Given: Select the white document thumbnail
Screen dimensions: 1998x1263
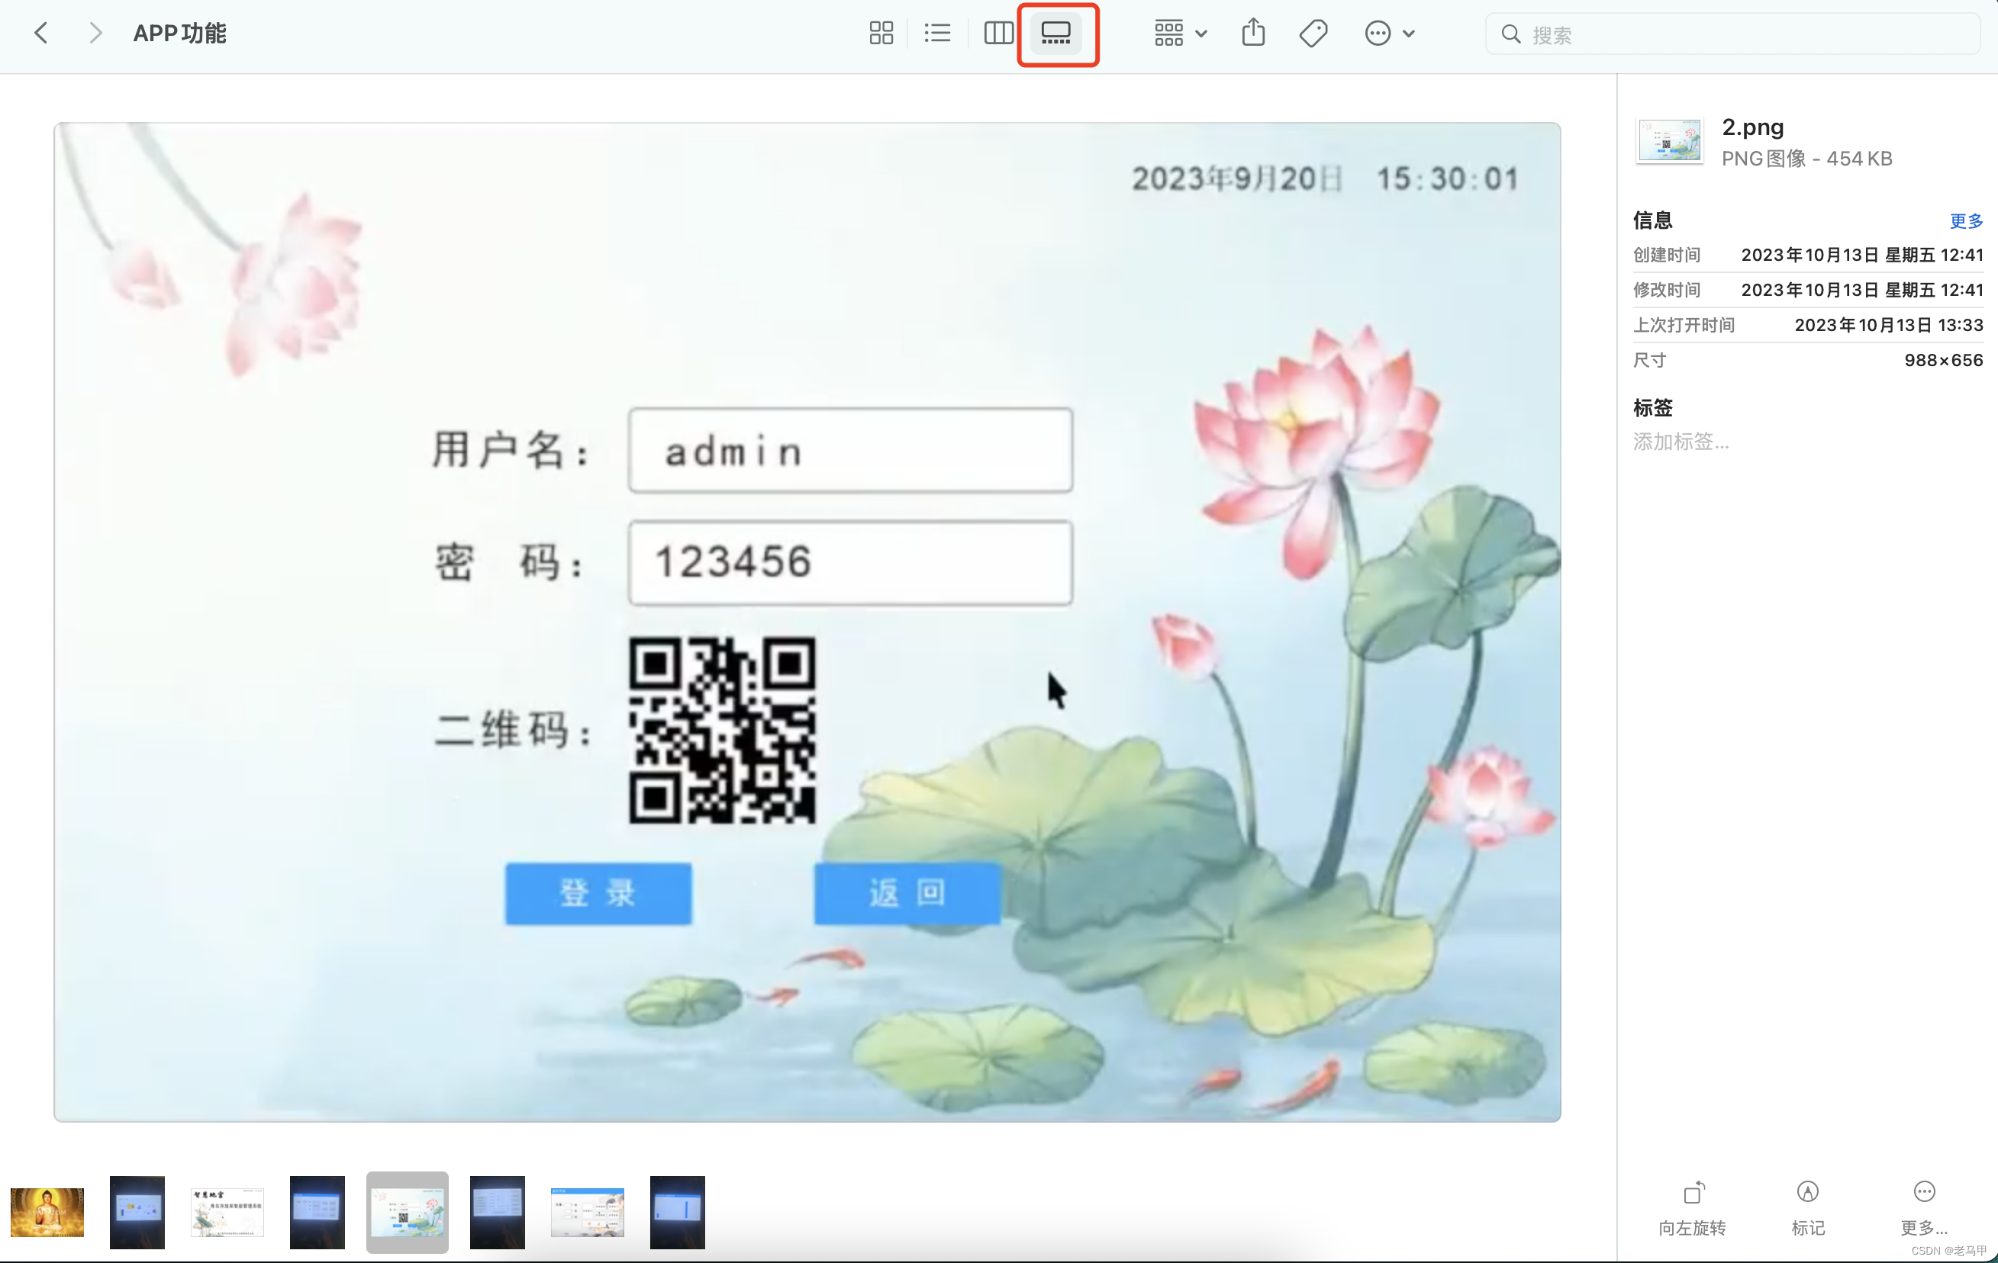Looking at the screenshot, I should pyautogui.click(x=227, y=1212).
